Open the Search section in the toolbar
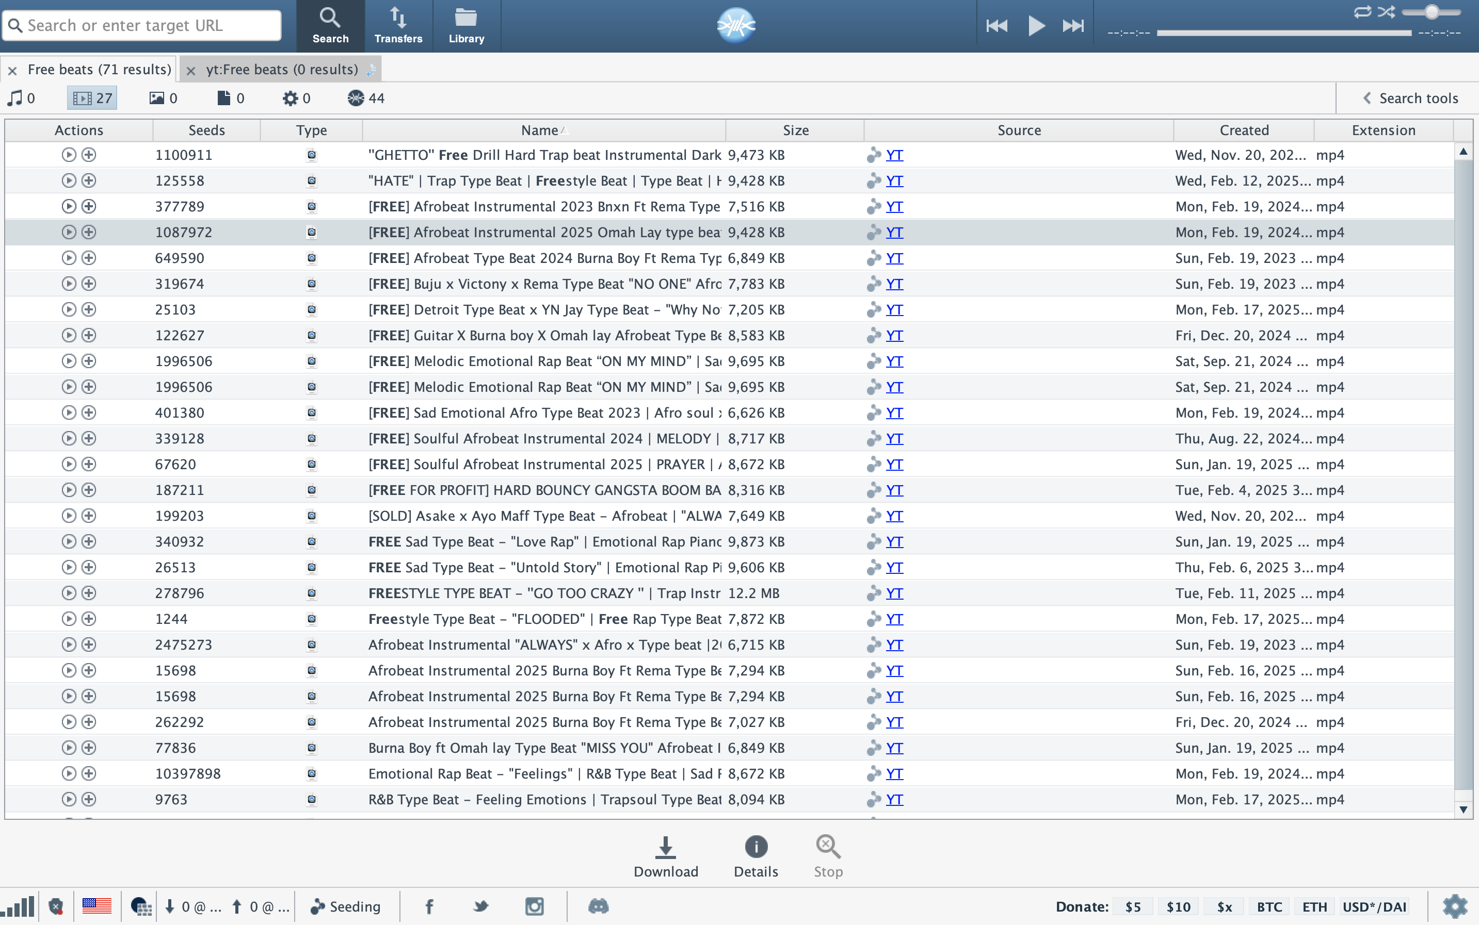1479x925 pixels. point(331,26)
